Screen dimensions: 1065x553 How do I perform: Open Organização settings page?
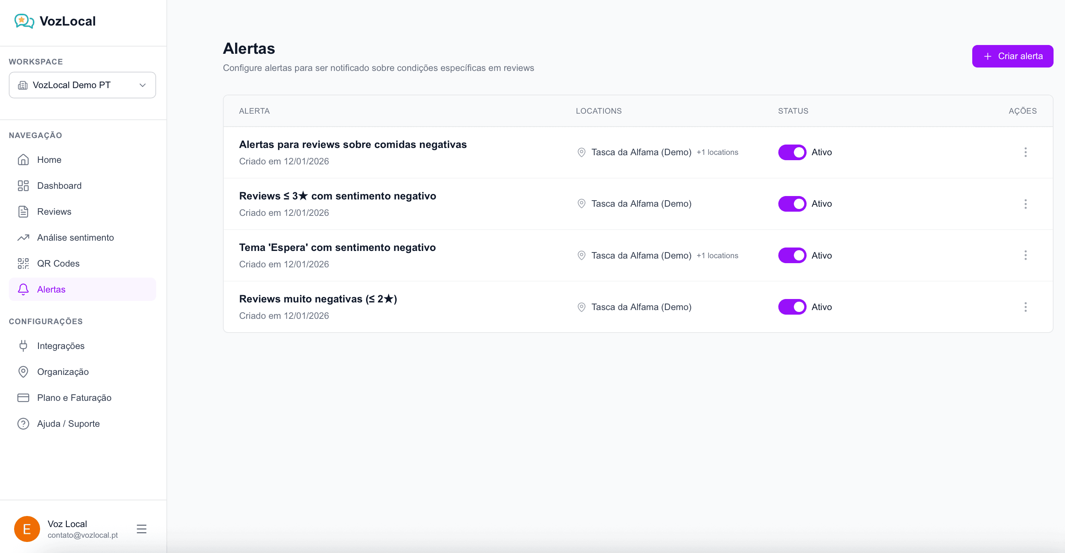(63, 372)
